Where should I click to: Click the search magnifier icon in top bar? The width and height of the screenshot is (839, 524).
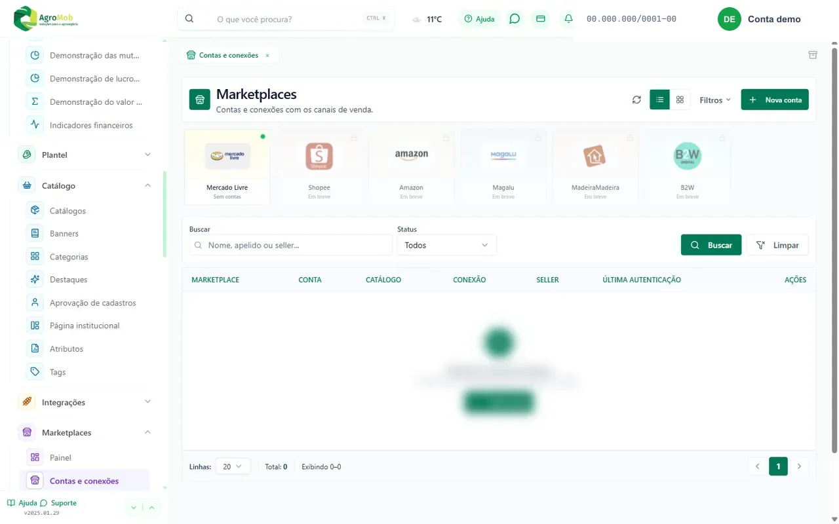tap(189, 19)
